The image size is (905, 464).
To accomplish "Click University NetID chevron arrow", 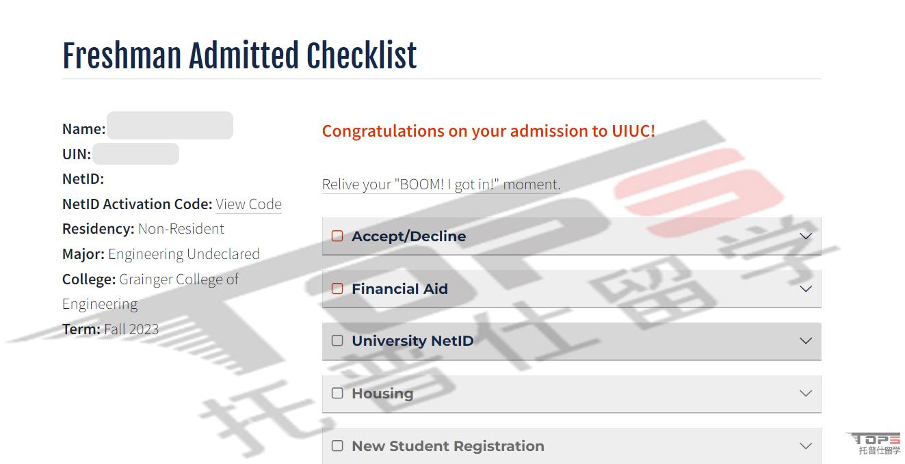I will (x=806, y=341).
